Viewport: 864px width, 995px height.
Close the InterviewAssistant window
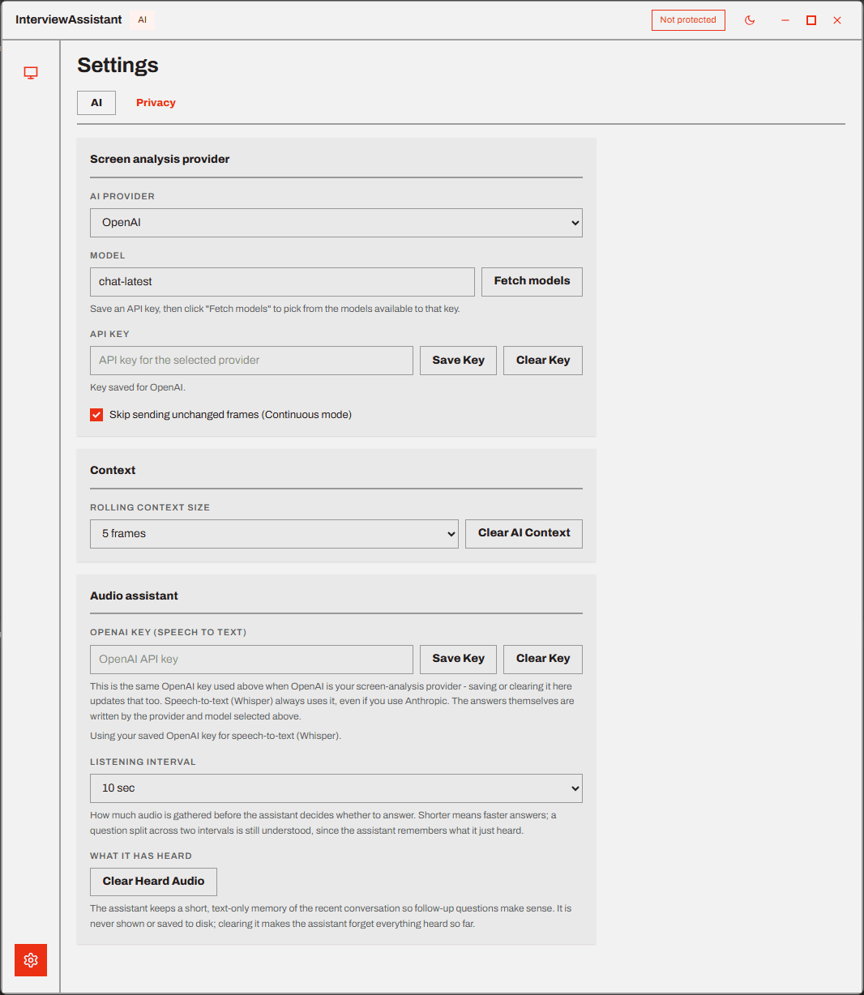point(837,20)
